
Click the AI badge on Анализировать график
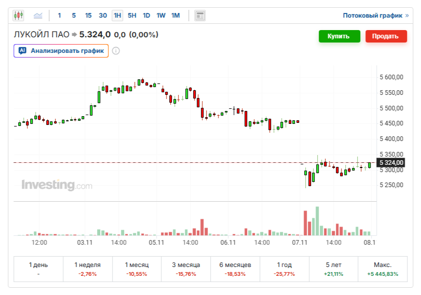tap(22, 50)
